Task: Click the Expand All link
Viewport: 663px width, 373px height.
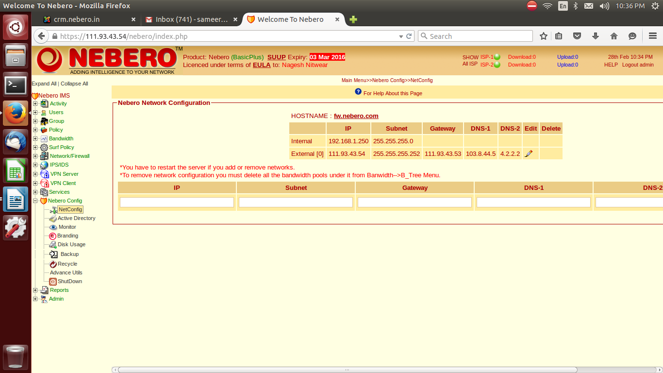Action: pos(44,84)
